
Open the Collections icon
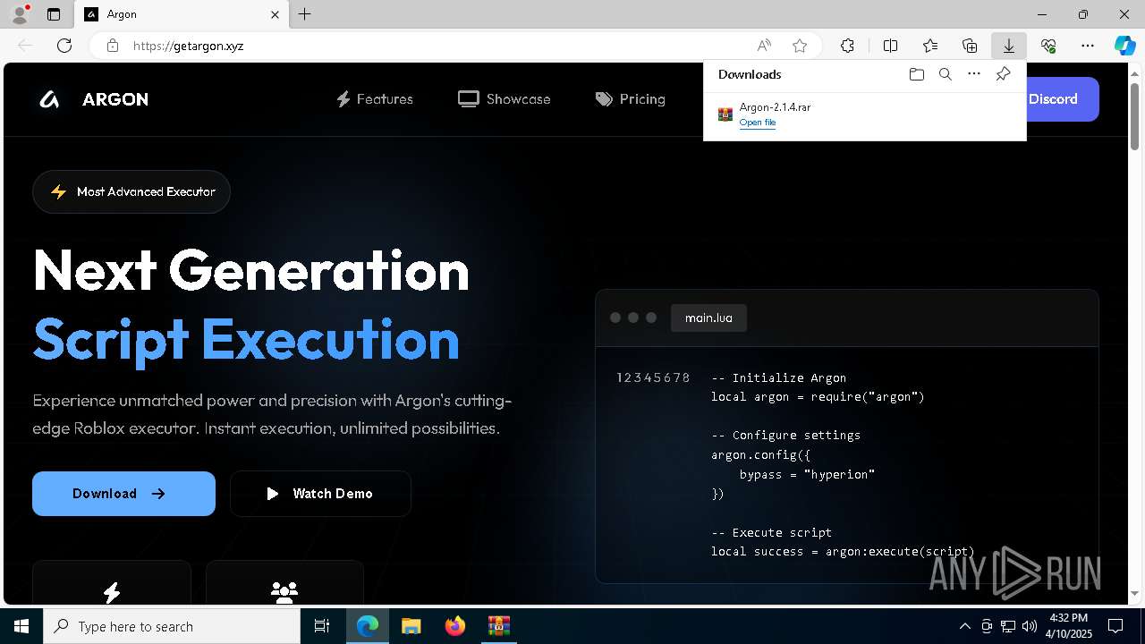pyautogui.click(x=970, y=46)
